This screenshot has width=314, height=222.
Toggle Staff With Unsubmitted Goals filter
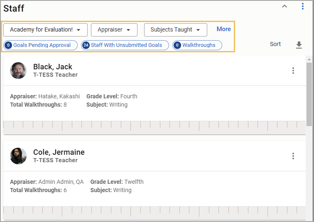click(x=125, y=45)
